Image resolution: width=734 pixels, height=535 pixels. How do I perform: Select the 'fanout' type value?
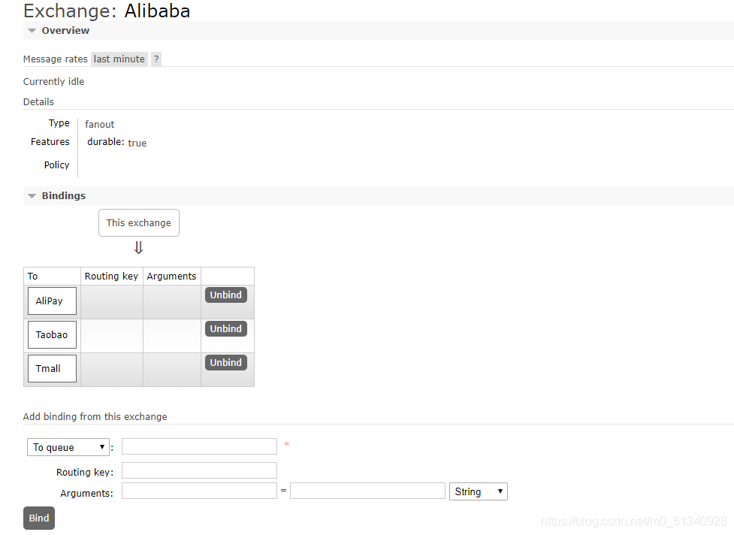pos(100,124)
